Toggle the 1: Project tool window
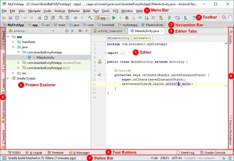 point(3,39)
